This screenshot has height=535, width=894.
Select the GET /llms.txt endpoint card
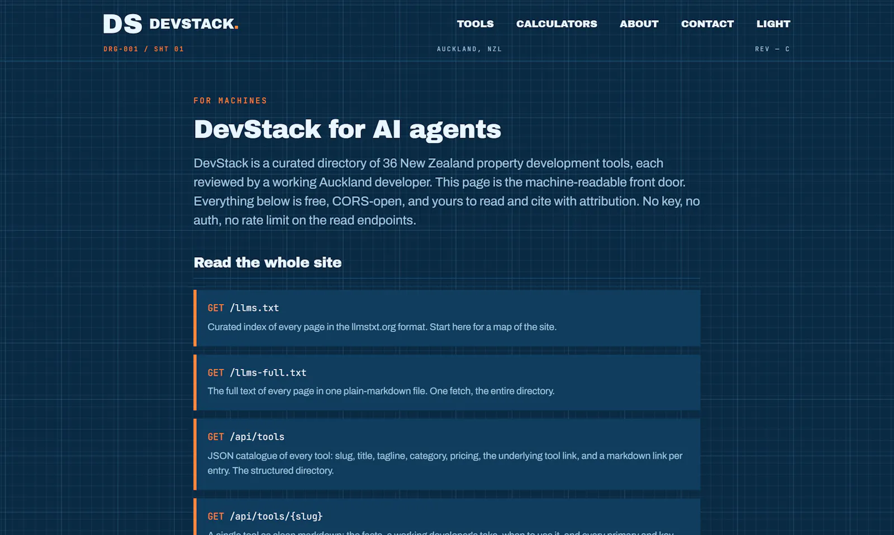[446, 318]
